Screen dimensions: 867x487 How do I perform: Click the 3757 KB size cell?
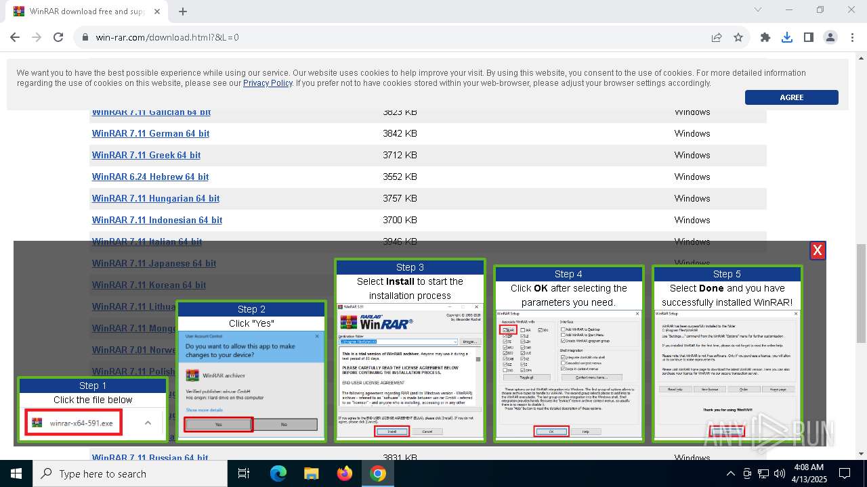pos(400,198)
